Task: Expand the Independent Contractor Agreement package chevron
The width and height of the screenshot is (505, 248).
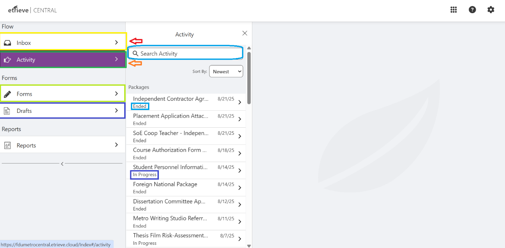Action: pyautogui.click(x=240, y=102)
